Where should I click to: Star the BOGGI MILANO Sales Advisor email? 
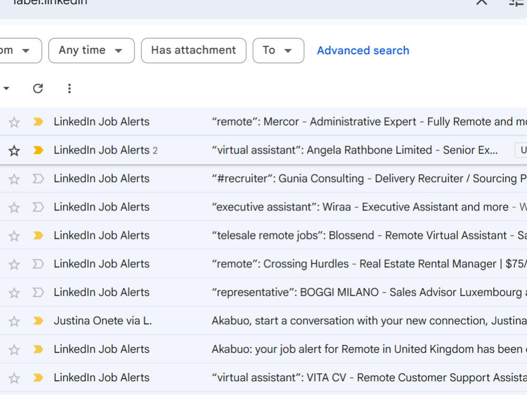[x=14, y=293]
